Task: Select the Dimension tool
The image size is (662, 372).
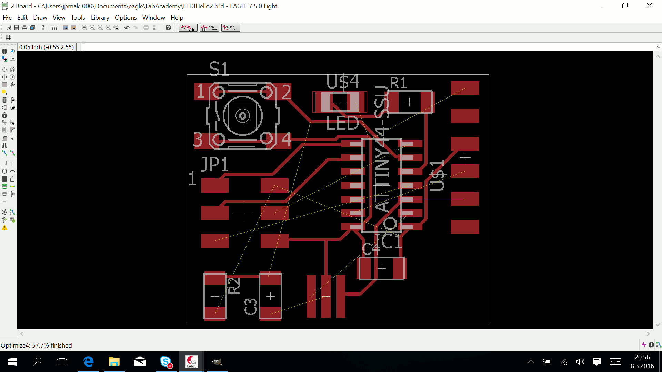Action: [x=4, y=201]
